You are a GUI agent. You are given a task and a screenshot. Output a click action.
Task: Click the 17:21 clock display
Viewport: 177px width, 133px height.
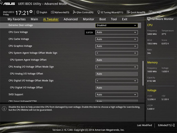point(22,13)
